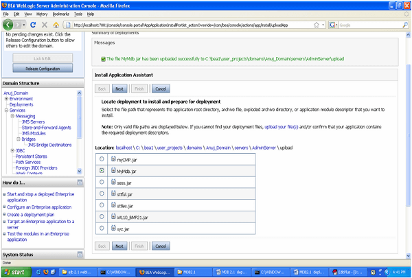Open the Help menu
The width and height of the screenshot is (412, 278).
point(91,14)
